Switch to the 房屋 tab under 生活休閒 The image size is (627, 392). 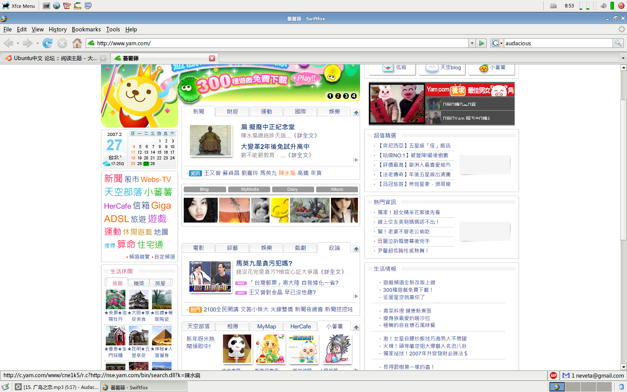(x=160, y=283)
